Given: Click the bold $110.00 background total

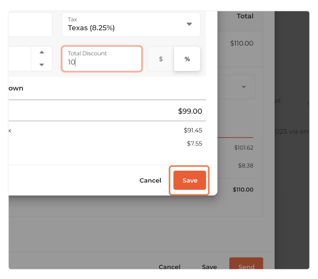Looking at the screenshot, I should (x=243, y=189).
